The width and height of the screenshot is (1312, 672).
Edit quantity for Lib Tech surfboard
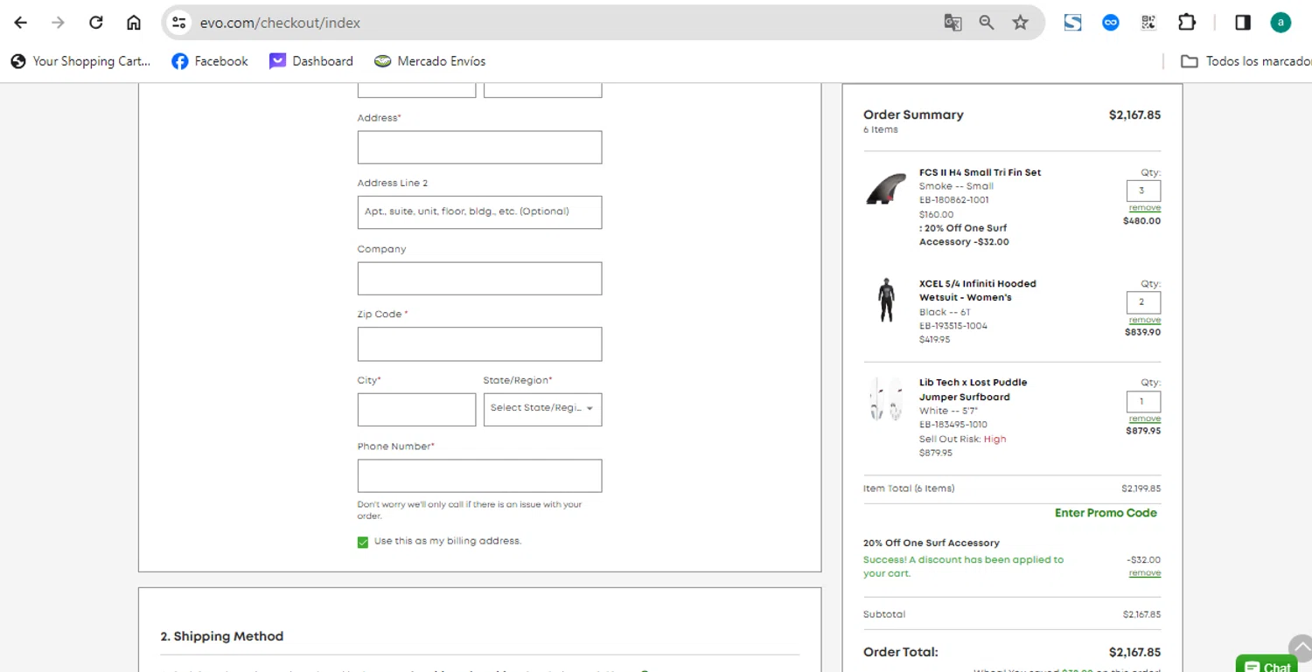[1143, 402]
